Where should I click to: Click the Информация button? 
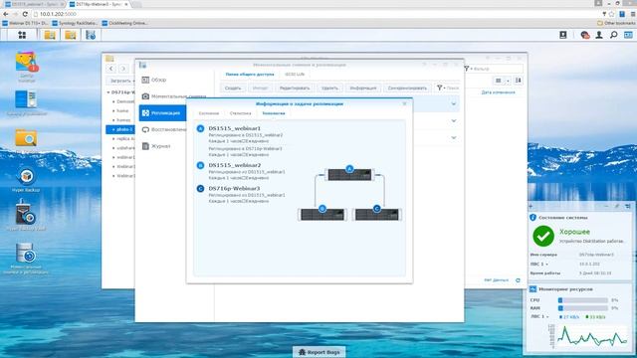tap(363, 89)
